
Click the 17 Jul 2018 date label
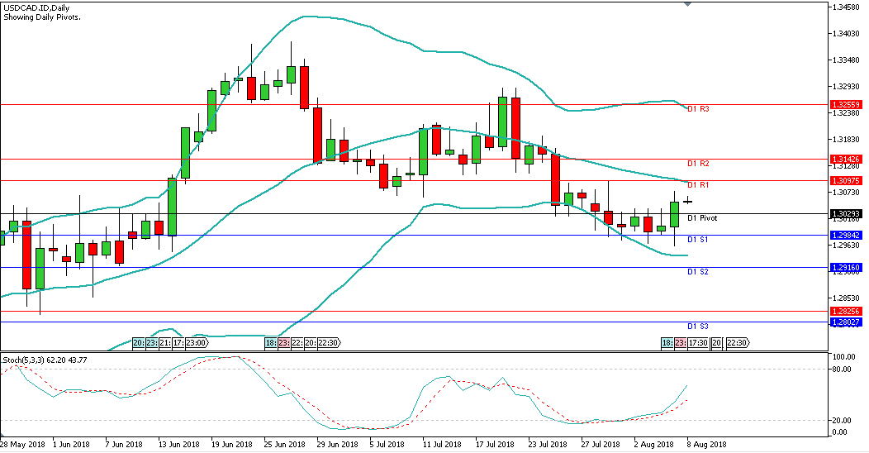pyautogui.click(x=494, y=444)
